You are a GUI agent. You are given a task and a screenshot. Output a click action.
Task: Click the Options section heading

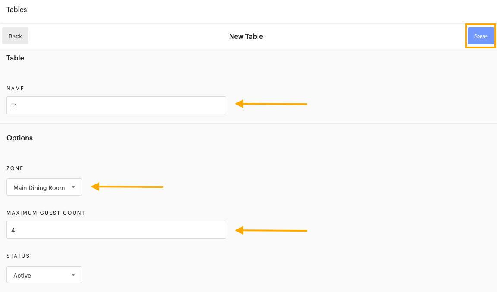pos(19,138)
